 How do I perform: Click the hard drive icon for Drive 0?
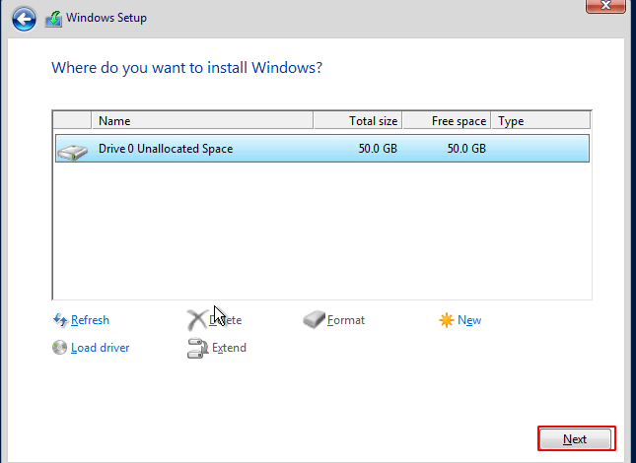click(x=73, y=153)
